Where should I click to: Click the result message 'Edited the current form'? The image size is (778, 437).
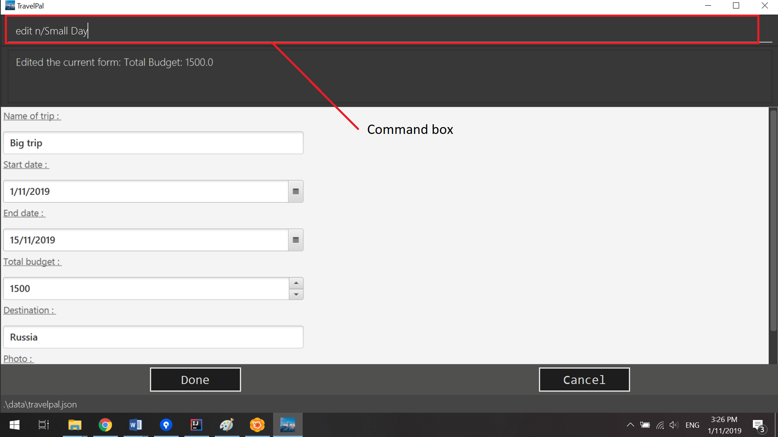(x=114, y=62)
